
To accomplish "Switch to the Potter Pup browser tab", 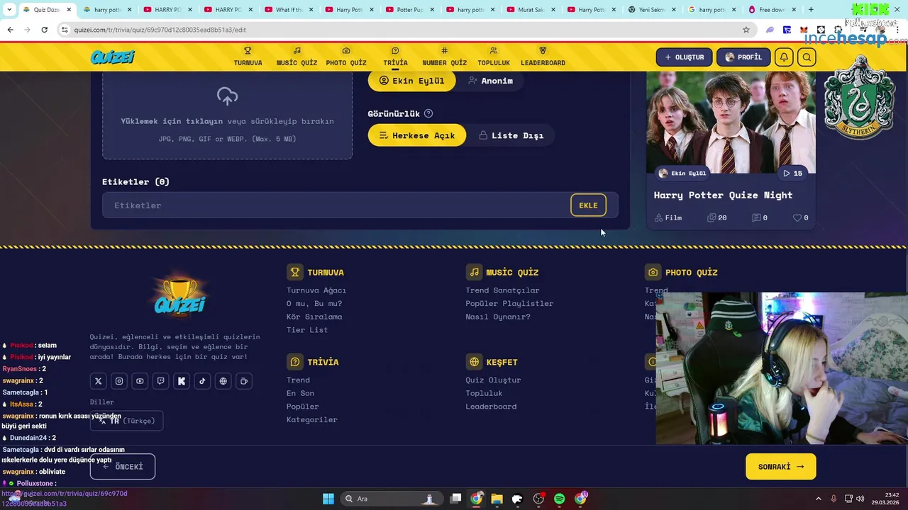I will coord(409,10).
